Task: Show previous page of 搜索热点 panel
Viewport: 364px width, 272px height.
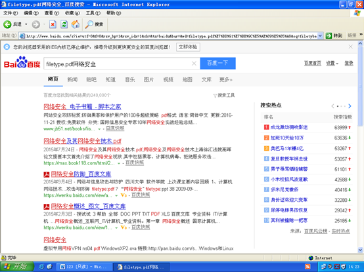Action: [x=332, y=106]
